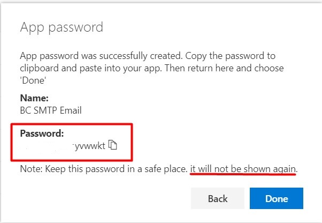Click the word 'Note:' before the warning

coord(30,169)
